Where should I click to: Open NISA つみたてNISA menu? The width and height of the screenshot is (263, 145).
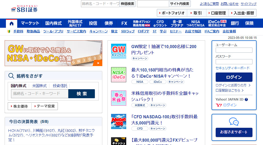[x=196, y=23]
